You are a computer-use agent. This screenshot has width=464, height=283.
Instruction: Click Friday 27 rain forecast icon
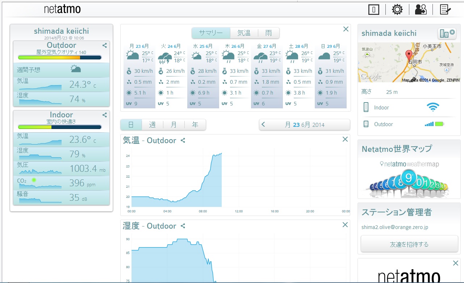(x=260, y=57)
